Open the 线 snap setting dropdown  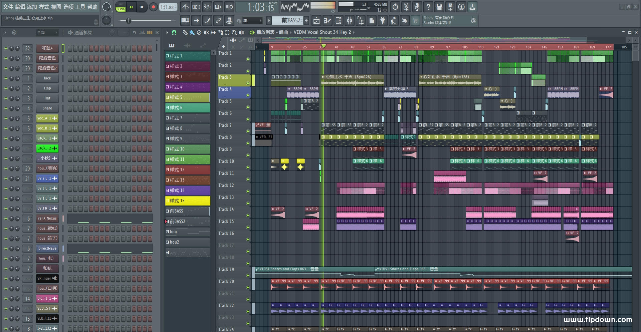(252, 21)
